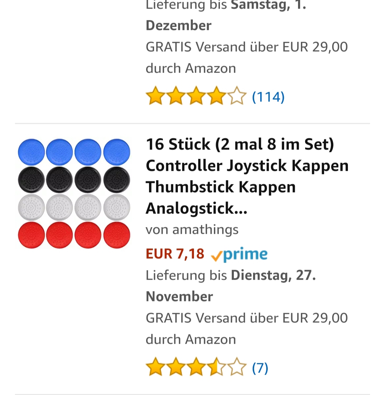Click the seller name amathings
The height and width of the screenshot is (395, 385).
[192, 230]
